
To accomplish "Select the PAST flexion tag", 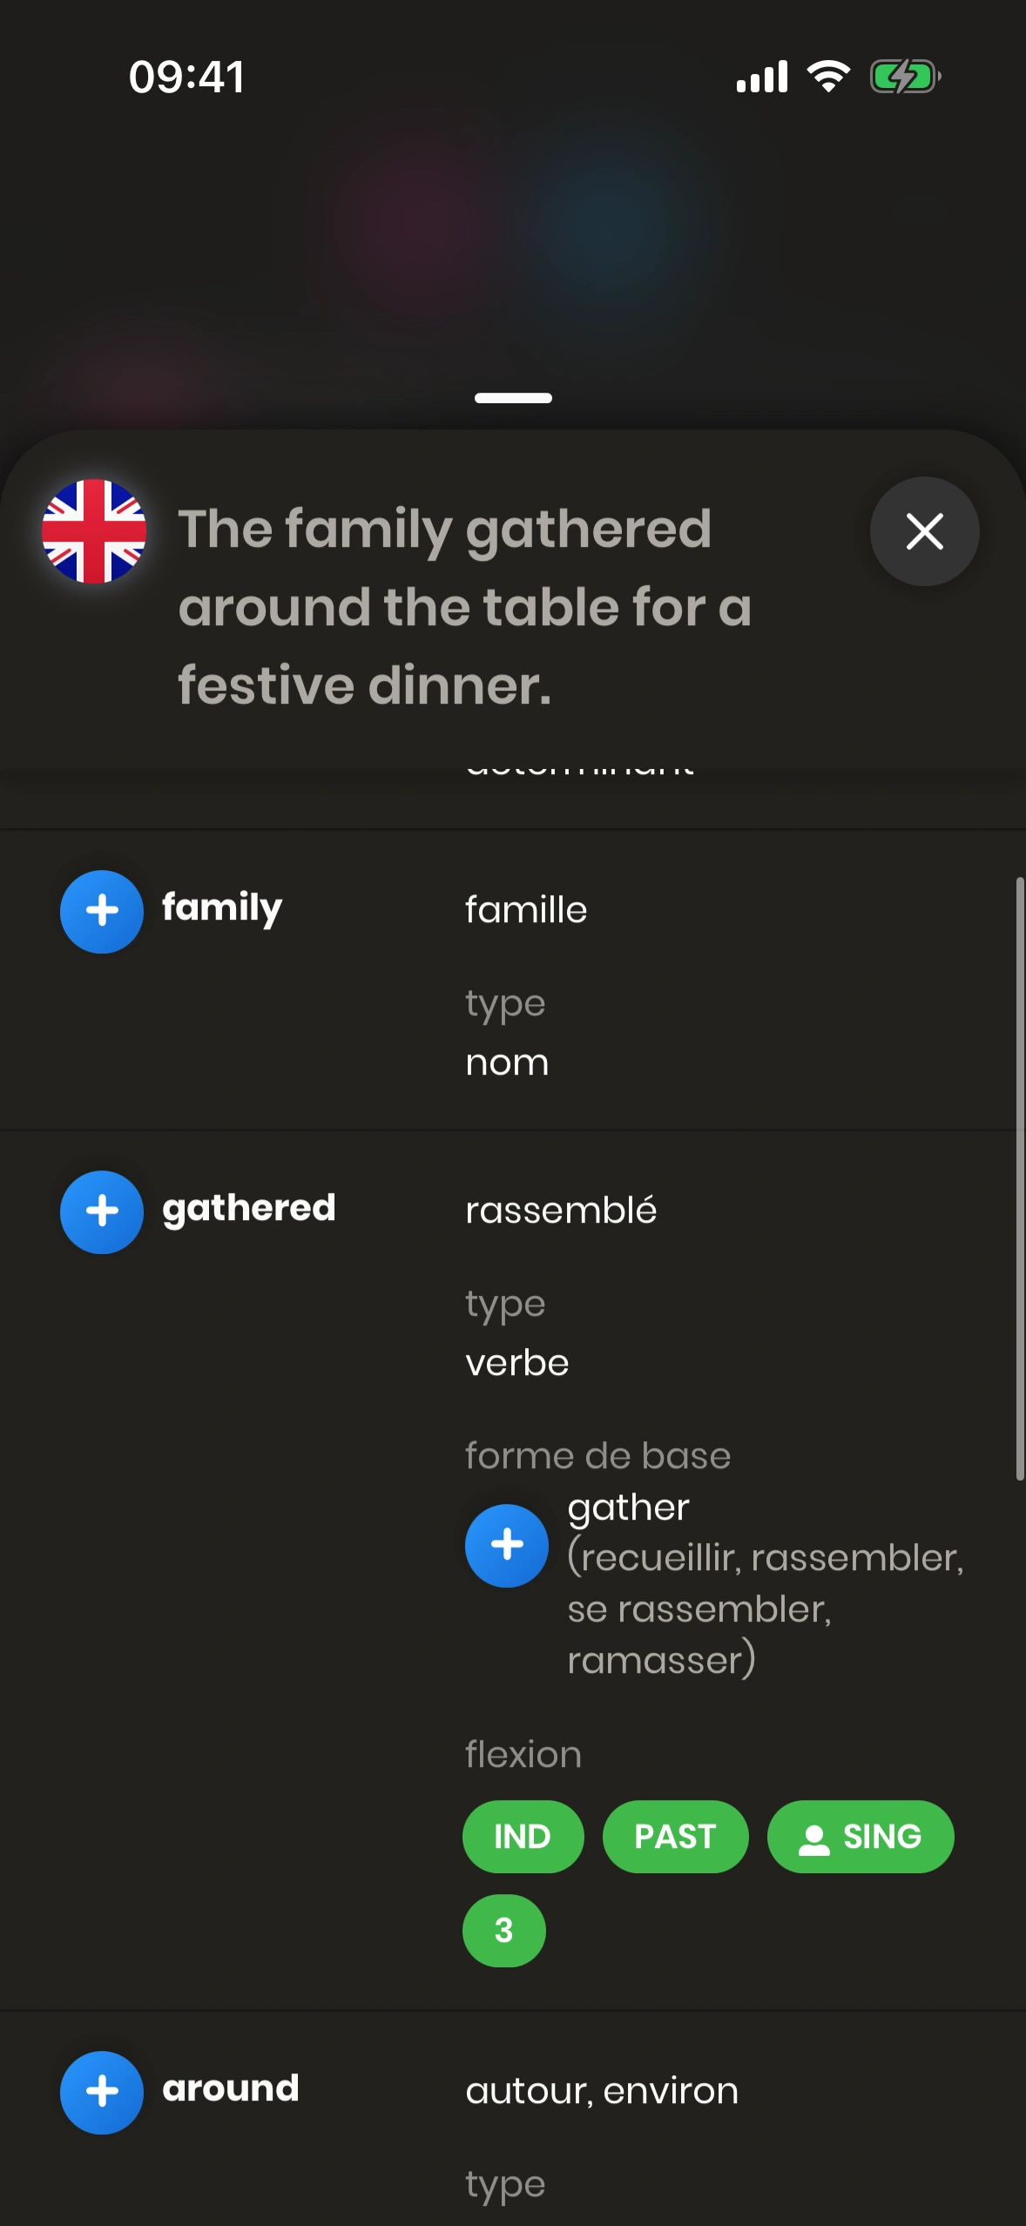I will coord(675,1837).
